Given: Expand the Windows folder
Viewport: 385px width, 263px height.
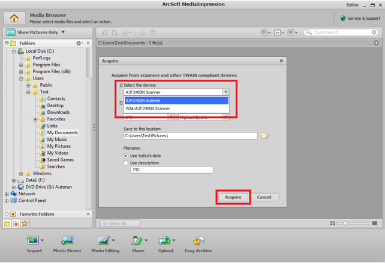Looking at the screenshot, I should (21, 174).
